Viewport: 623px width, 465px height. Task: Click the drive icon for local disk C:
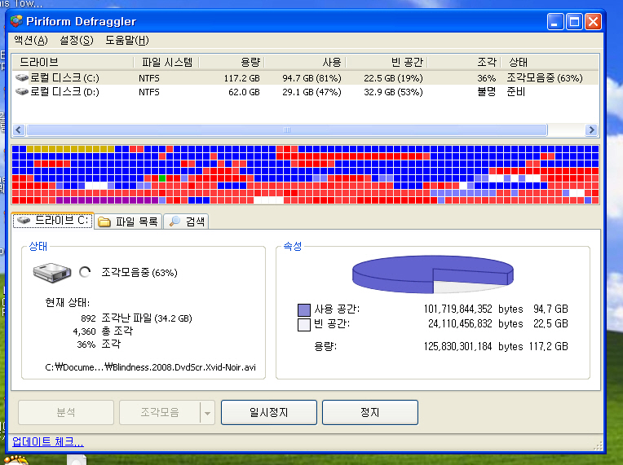[22, 77]
